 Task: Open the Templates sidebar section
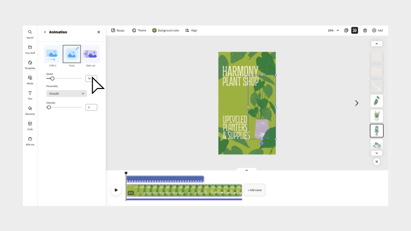pyautogui.click(x=30, y=64)
